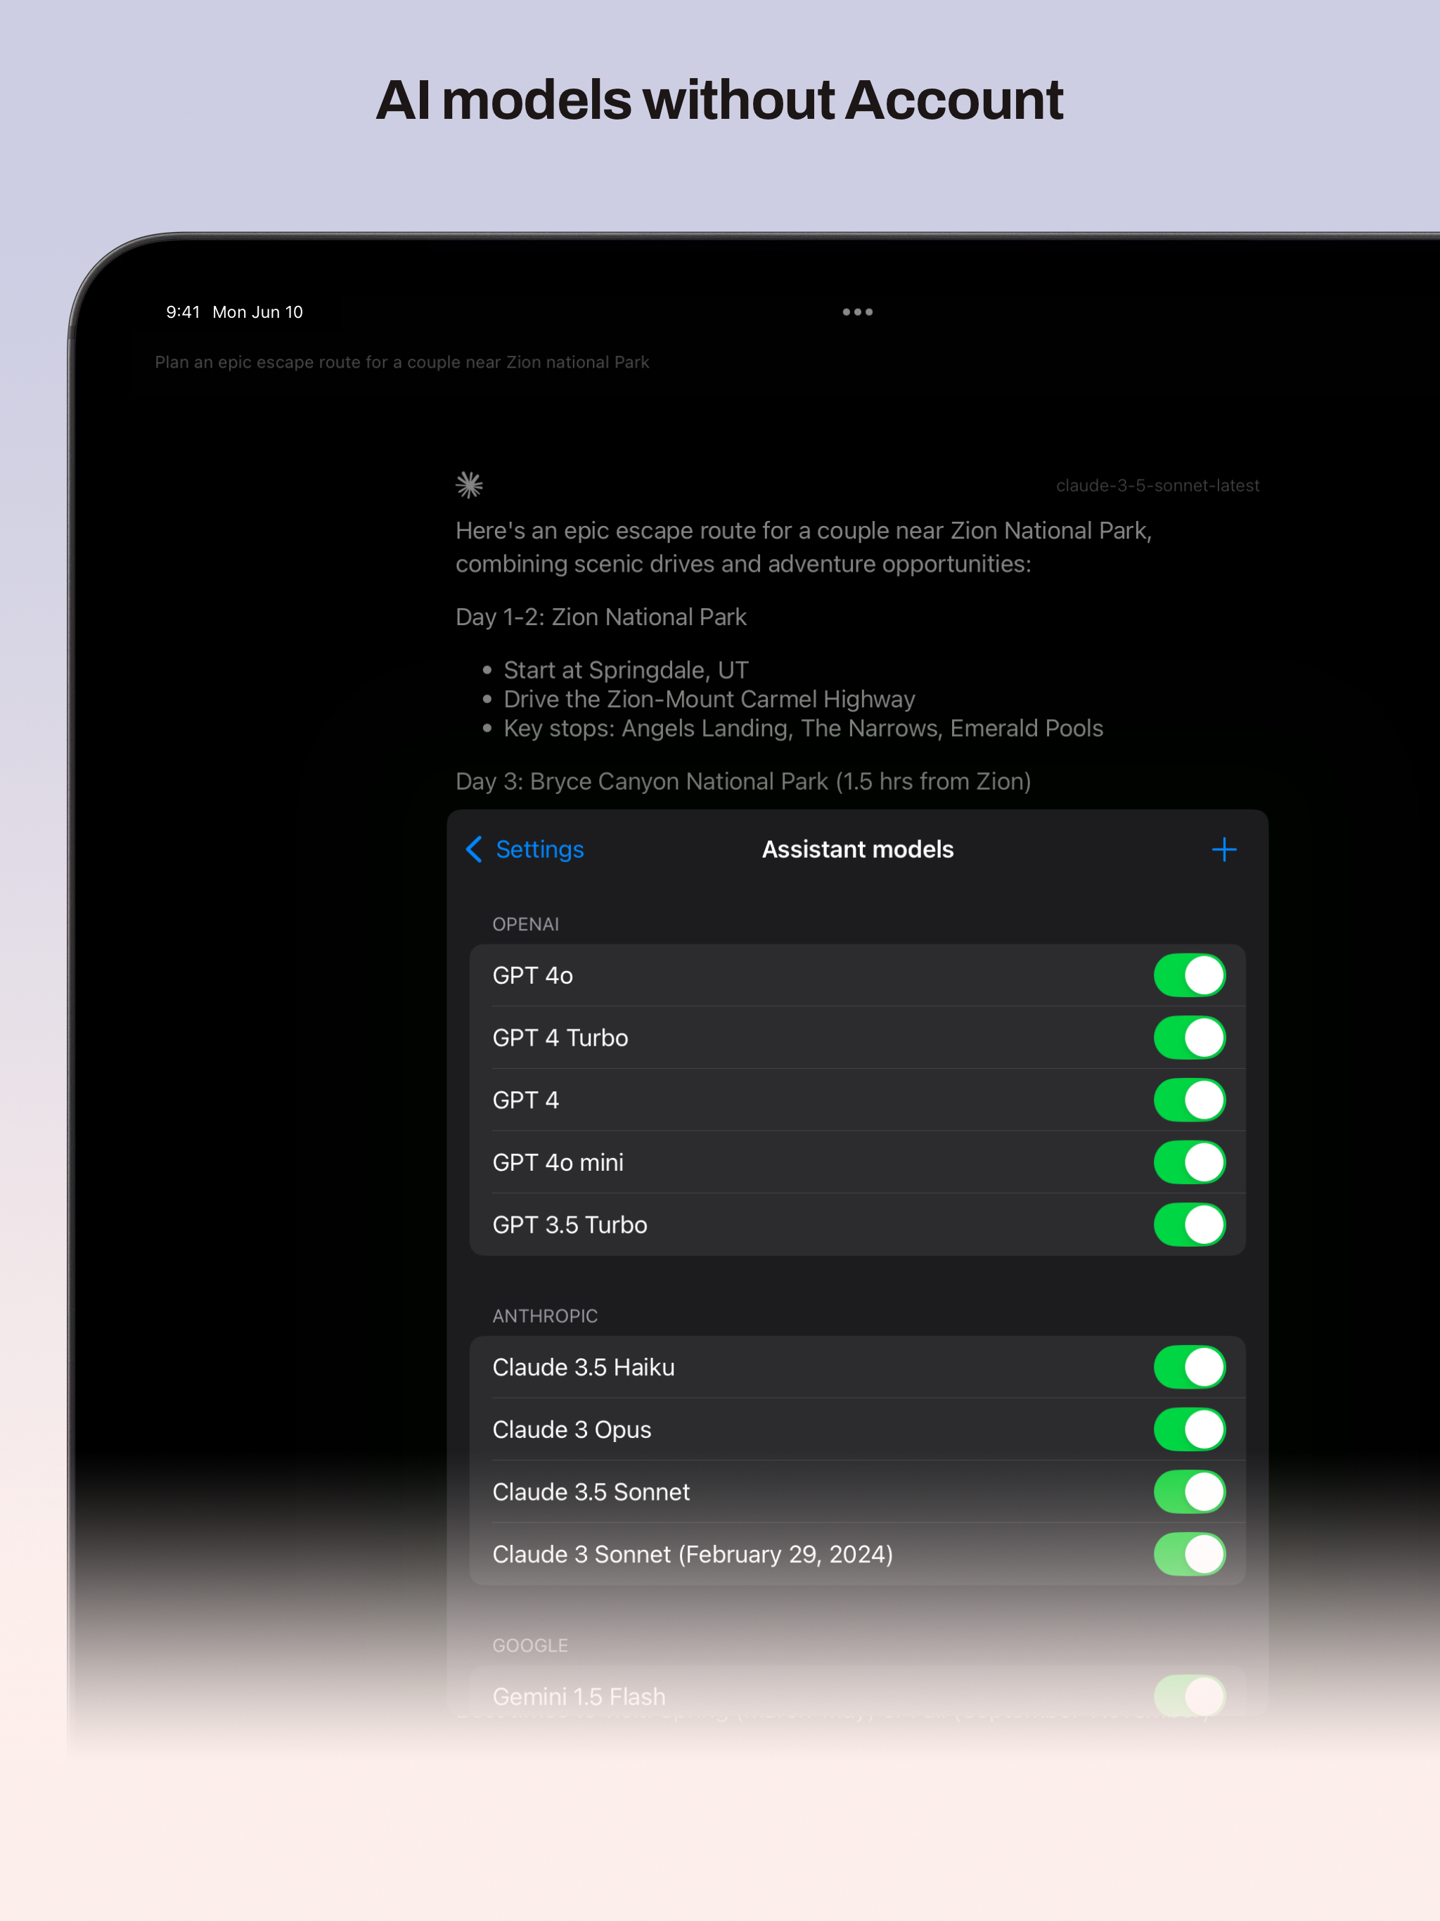1440x1921 pixels.
Task: Click the 'Assistant models' title
Action: point(857,849)
